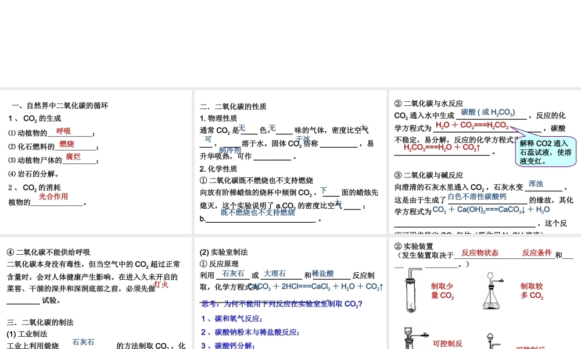Select the red answer 灯火
Viewport: 581px width, 349px height.
tap(161, 284)
